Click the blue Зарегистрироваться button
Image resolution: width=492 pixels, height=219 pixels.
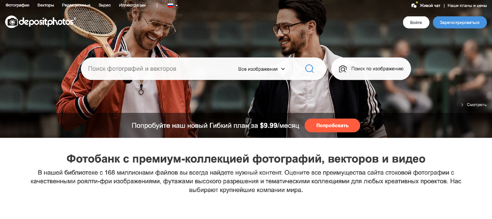(460, 22)
